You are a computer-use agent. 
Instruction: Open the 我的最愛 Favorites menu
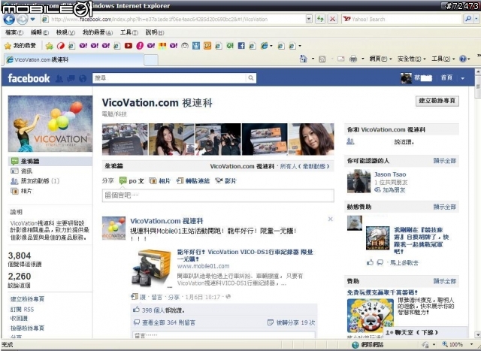pyautogui.click(x=98, y=32)
